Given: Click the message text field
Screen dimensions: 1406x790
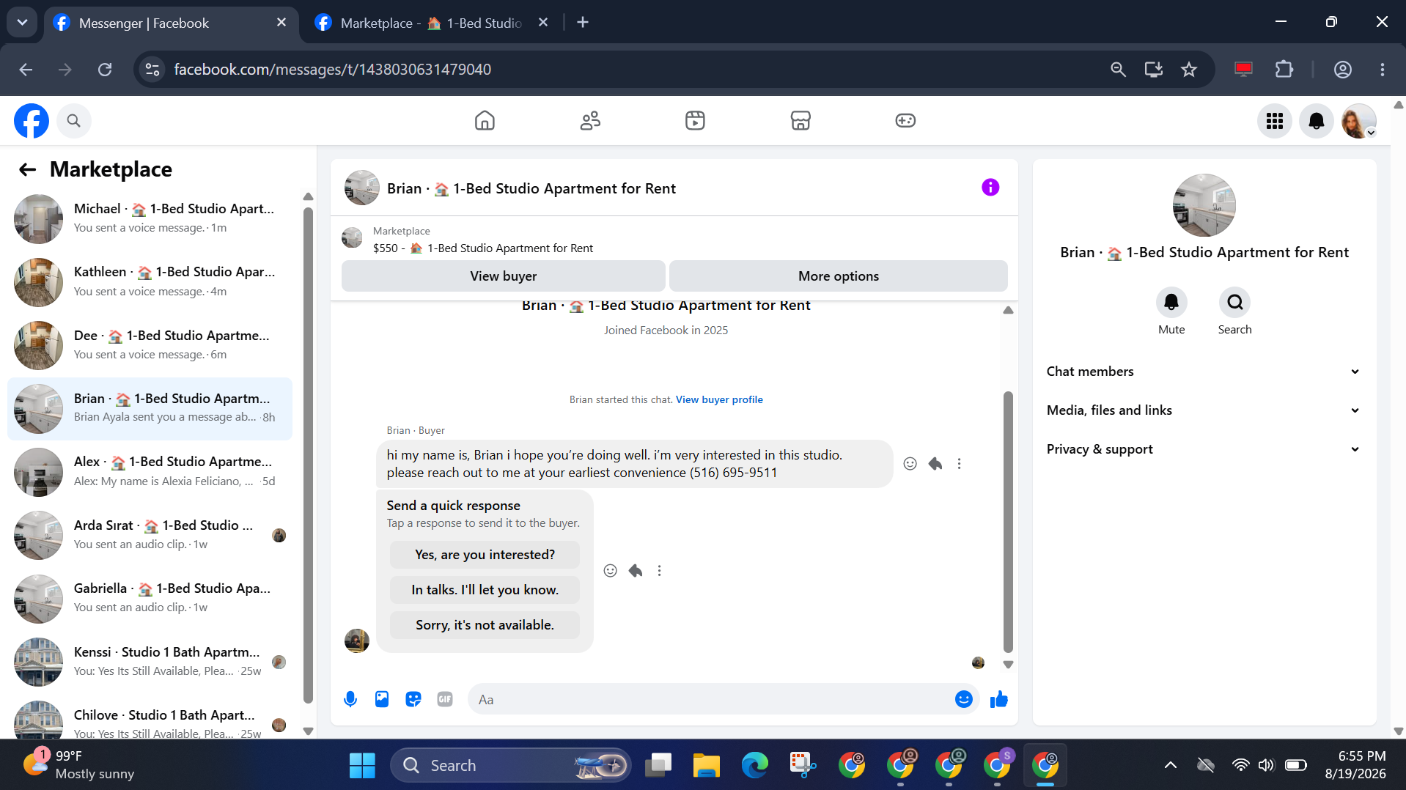Looking at the screenshot, I should (711, 700).
